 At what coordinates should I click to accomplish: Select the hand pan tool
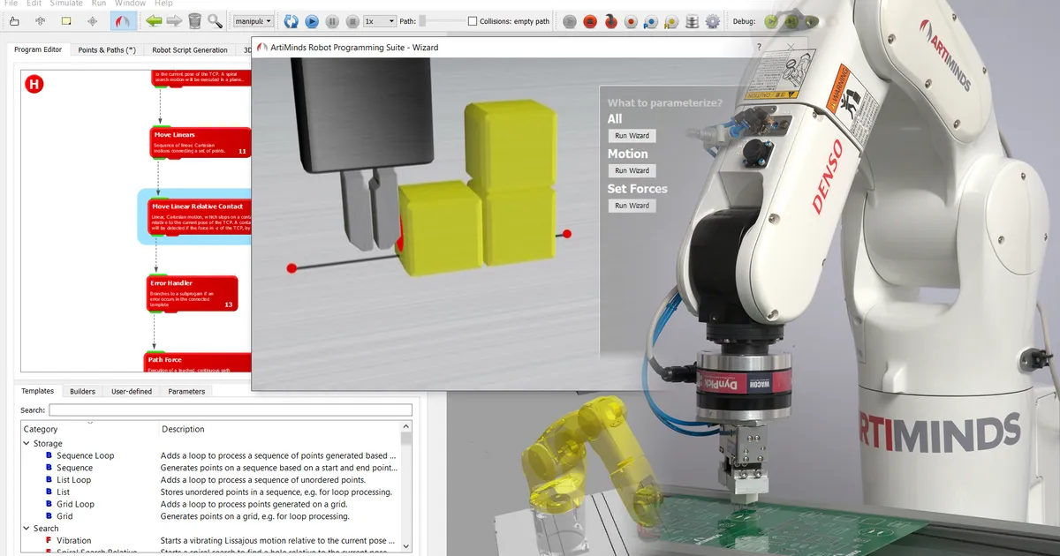[x=13, y=20]
